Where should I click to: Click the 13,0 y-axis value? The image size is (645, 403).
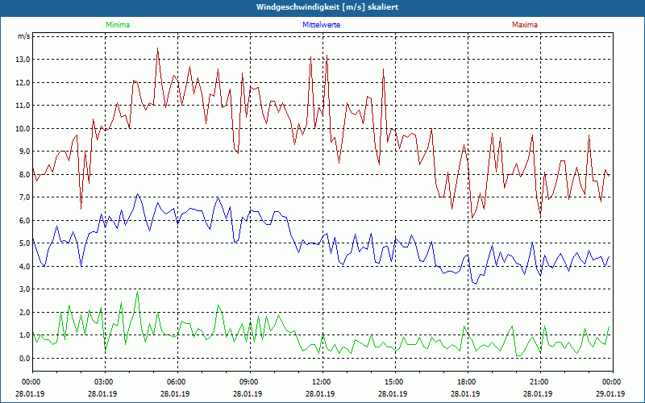(x=23, y=60)
